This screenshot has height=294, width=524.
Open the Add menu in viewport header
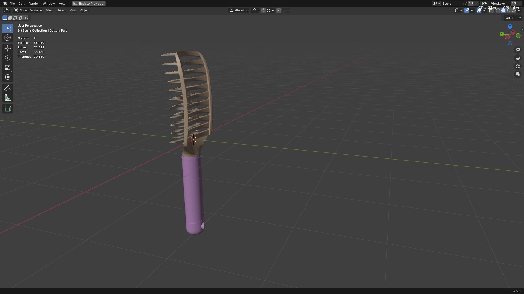[x=73, y=10]
